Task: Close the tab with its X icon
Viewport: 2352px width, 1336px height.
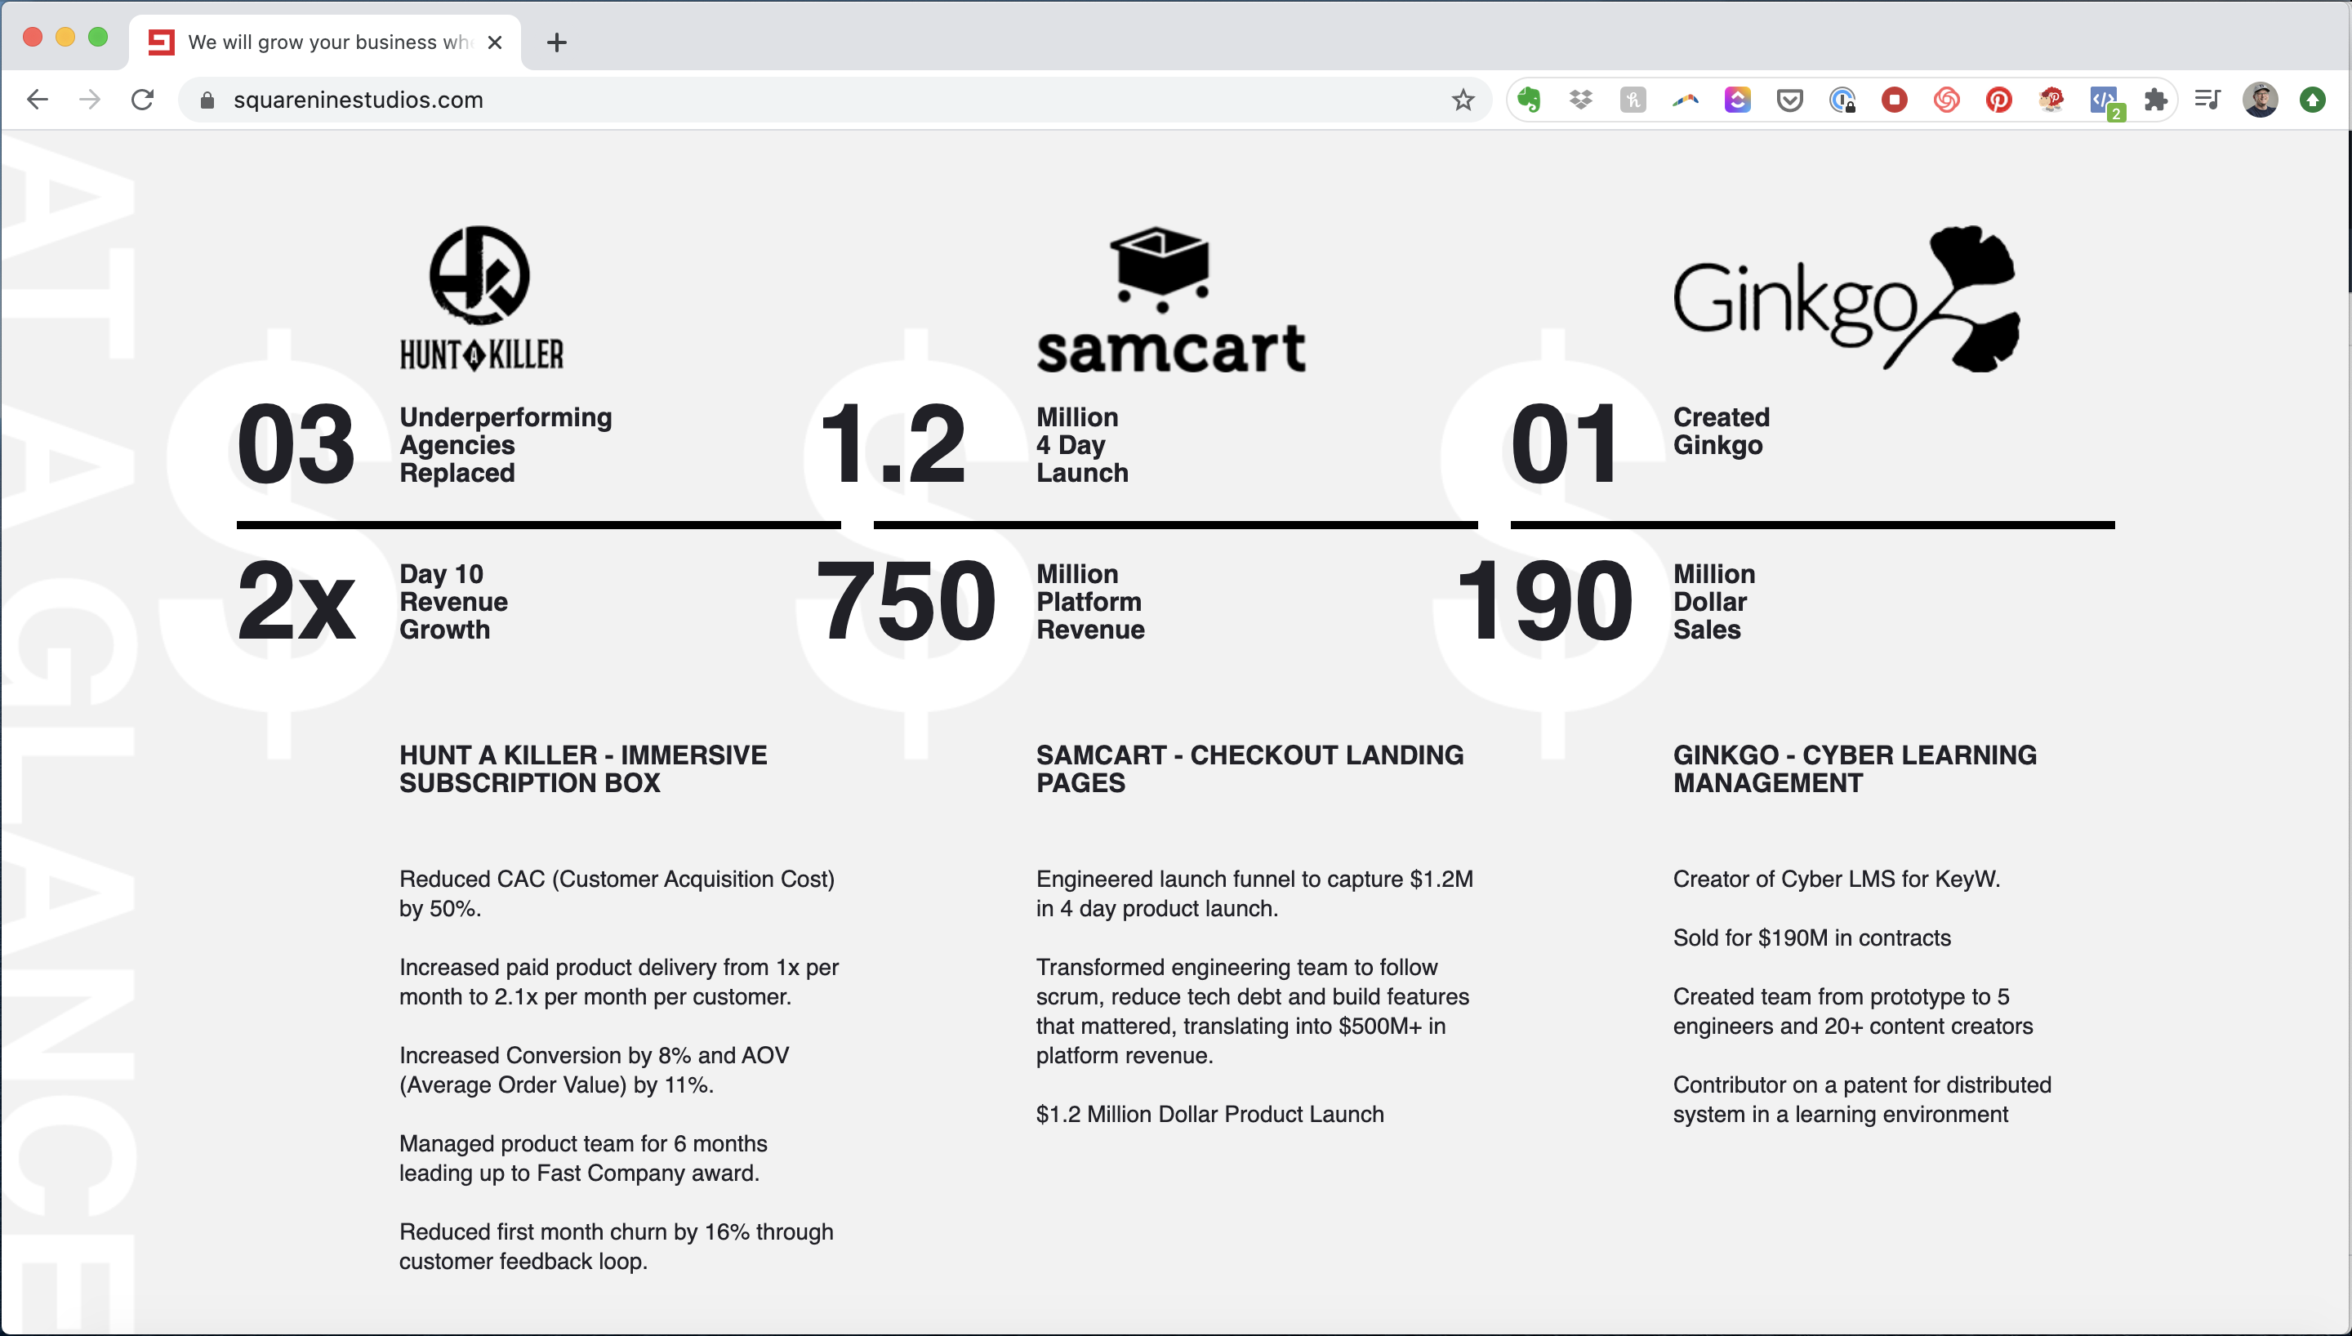Action: [494, 42]
